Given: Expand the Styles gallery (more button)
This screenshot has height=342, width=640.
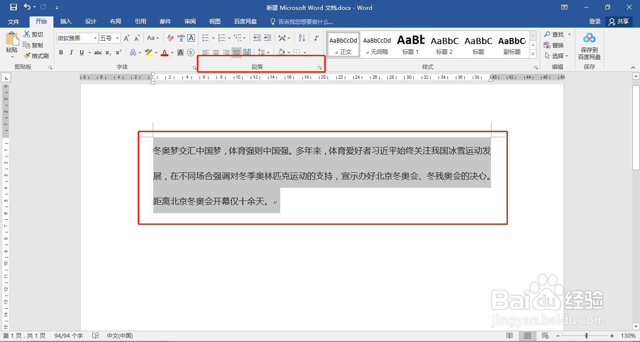Looking at the screenshot, I should click(x=533, y=54).
